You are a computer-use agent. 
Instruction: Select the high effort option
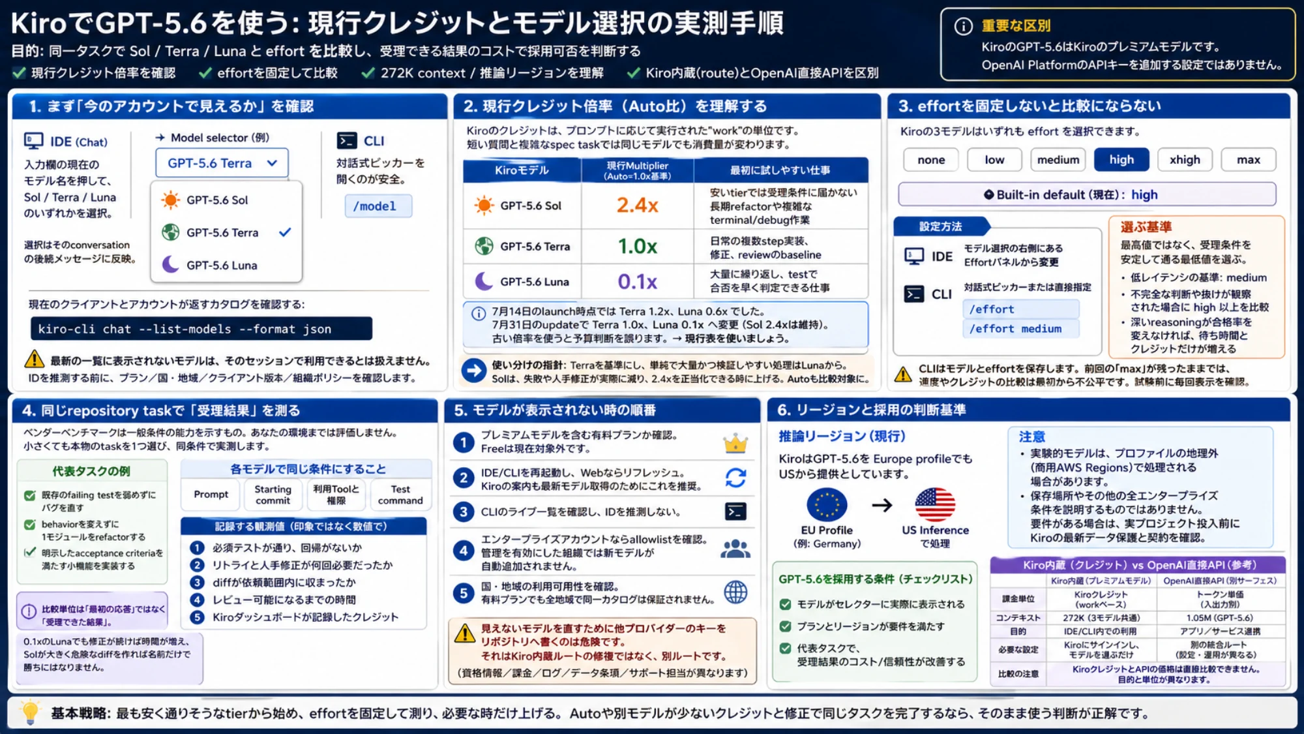click(x=1121, y=160)
